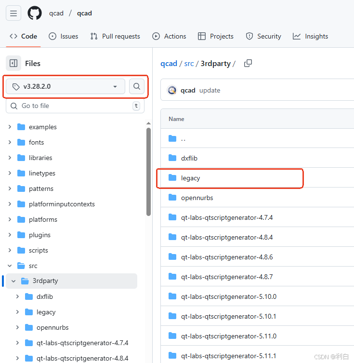
Task: Expand the libraries folder chevron
Action: 10,158
